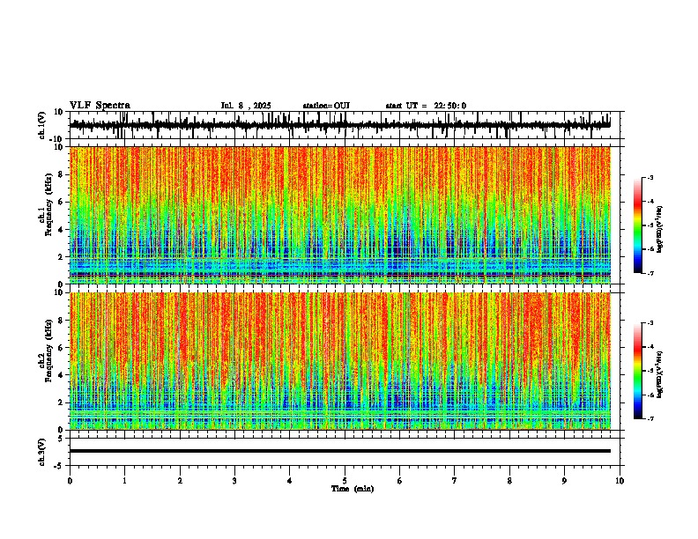Click the ch.1 color bar PSD units label

(x=660, y=229)
